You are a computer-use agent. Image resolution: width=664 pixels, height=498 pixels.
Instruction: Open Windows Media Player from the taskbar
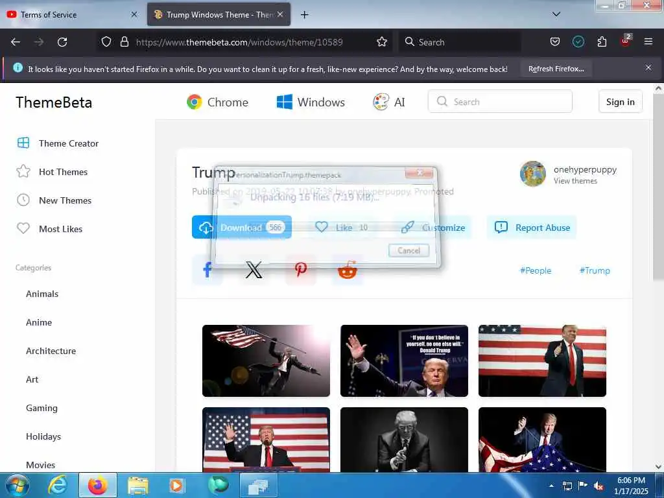point(176,485)
